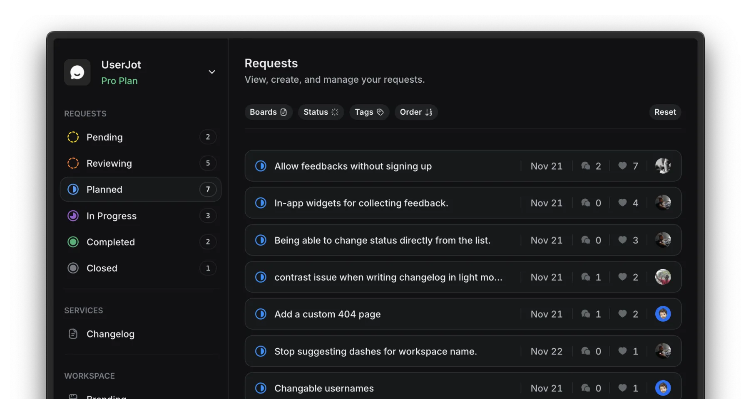751x399 pixels.
Task: Click the Reviewing dashed orange circle icon
Action: tap(73, 163)
